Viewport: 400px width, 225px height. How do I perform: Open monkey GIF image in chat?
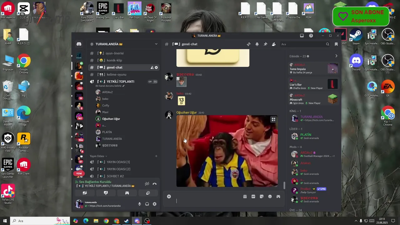click(x=227, y=151)
